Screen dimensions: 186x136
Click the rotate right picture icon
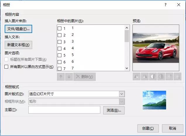point(144,76)
